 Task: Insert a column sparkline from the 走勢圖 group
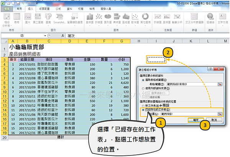(x=167, y=18)
